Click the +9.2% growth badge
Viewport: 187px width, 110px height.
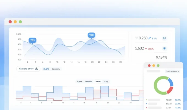pos(46,69)
